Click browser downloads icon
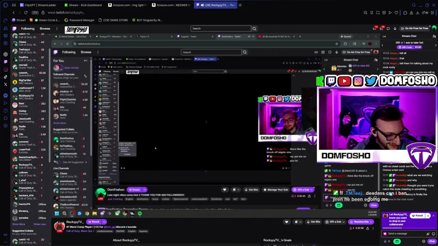Image resolution: width=438 pixels, height=246 pixels. point(417,13)
